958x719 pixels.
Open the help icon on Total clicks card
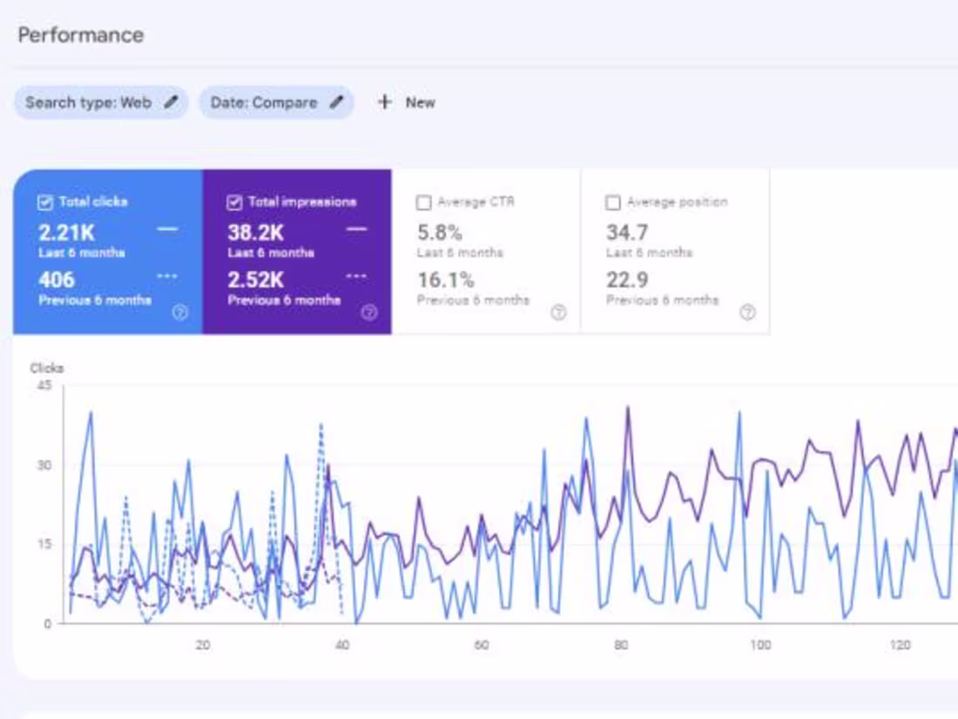pos(179,312)
